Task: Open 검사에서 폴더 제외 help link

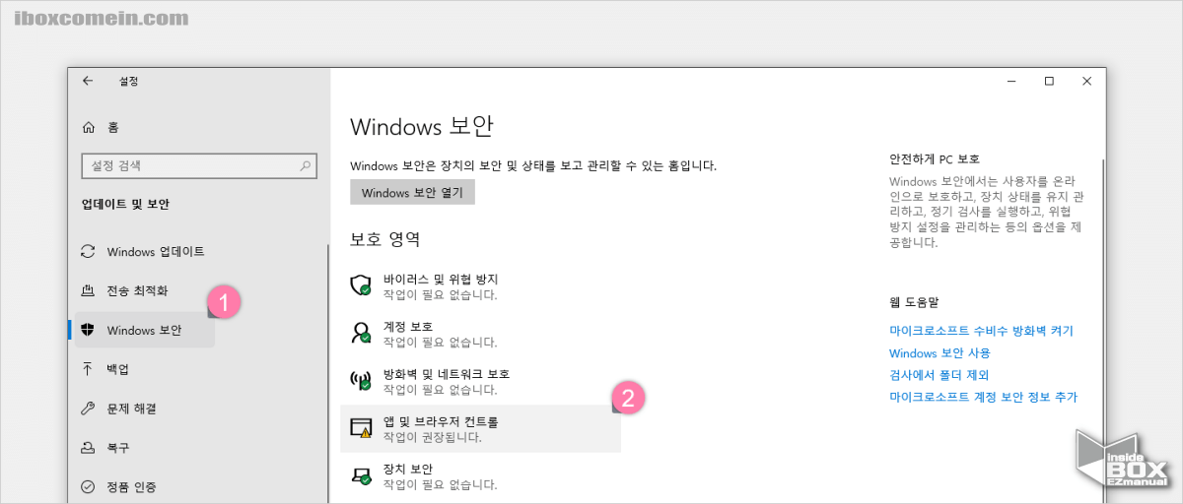Action: 939,375
